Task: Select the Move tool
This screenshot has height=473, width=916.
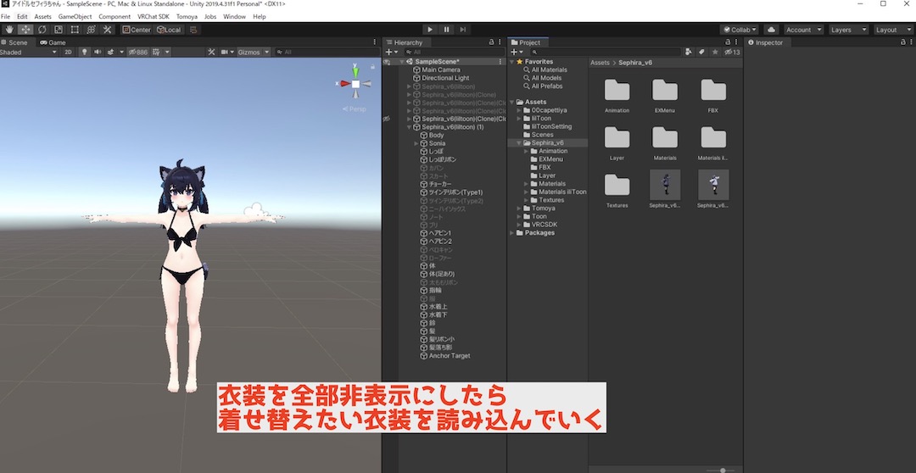Action: click(x=25, y=29)
